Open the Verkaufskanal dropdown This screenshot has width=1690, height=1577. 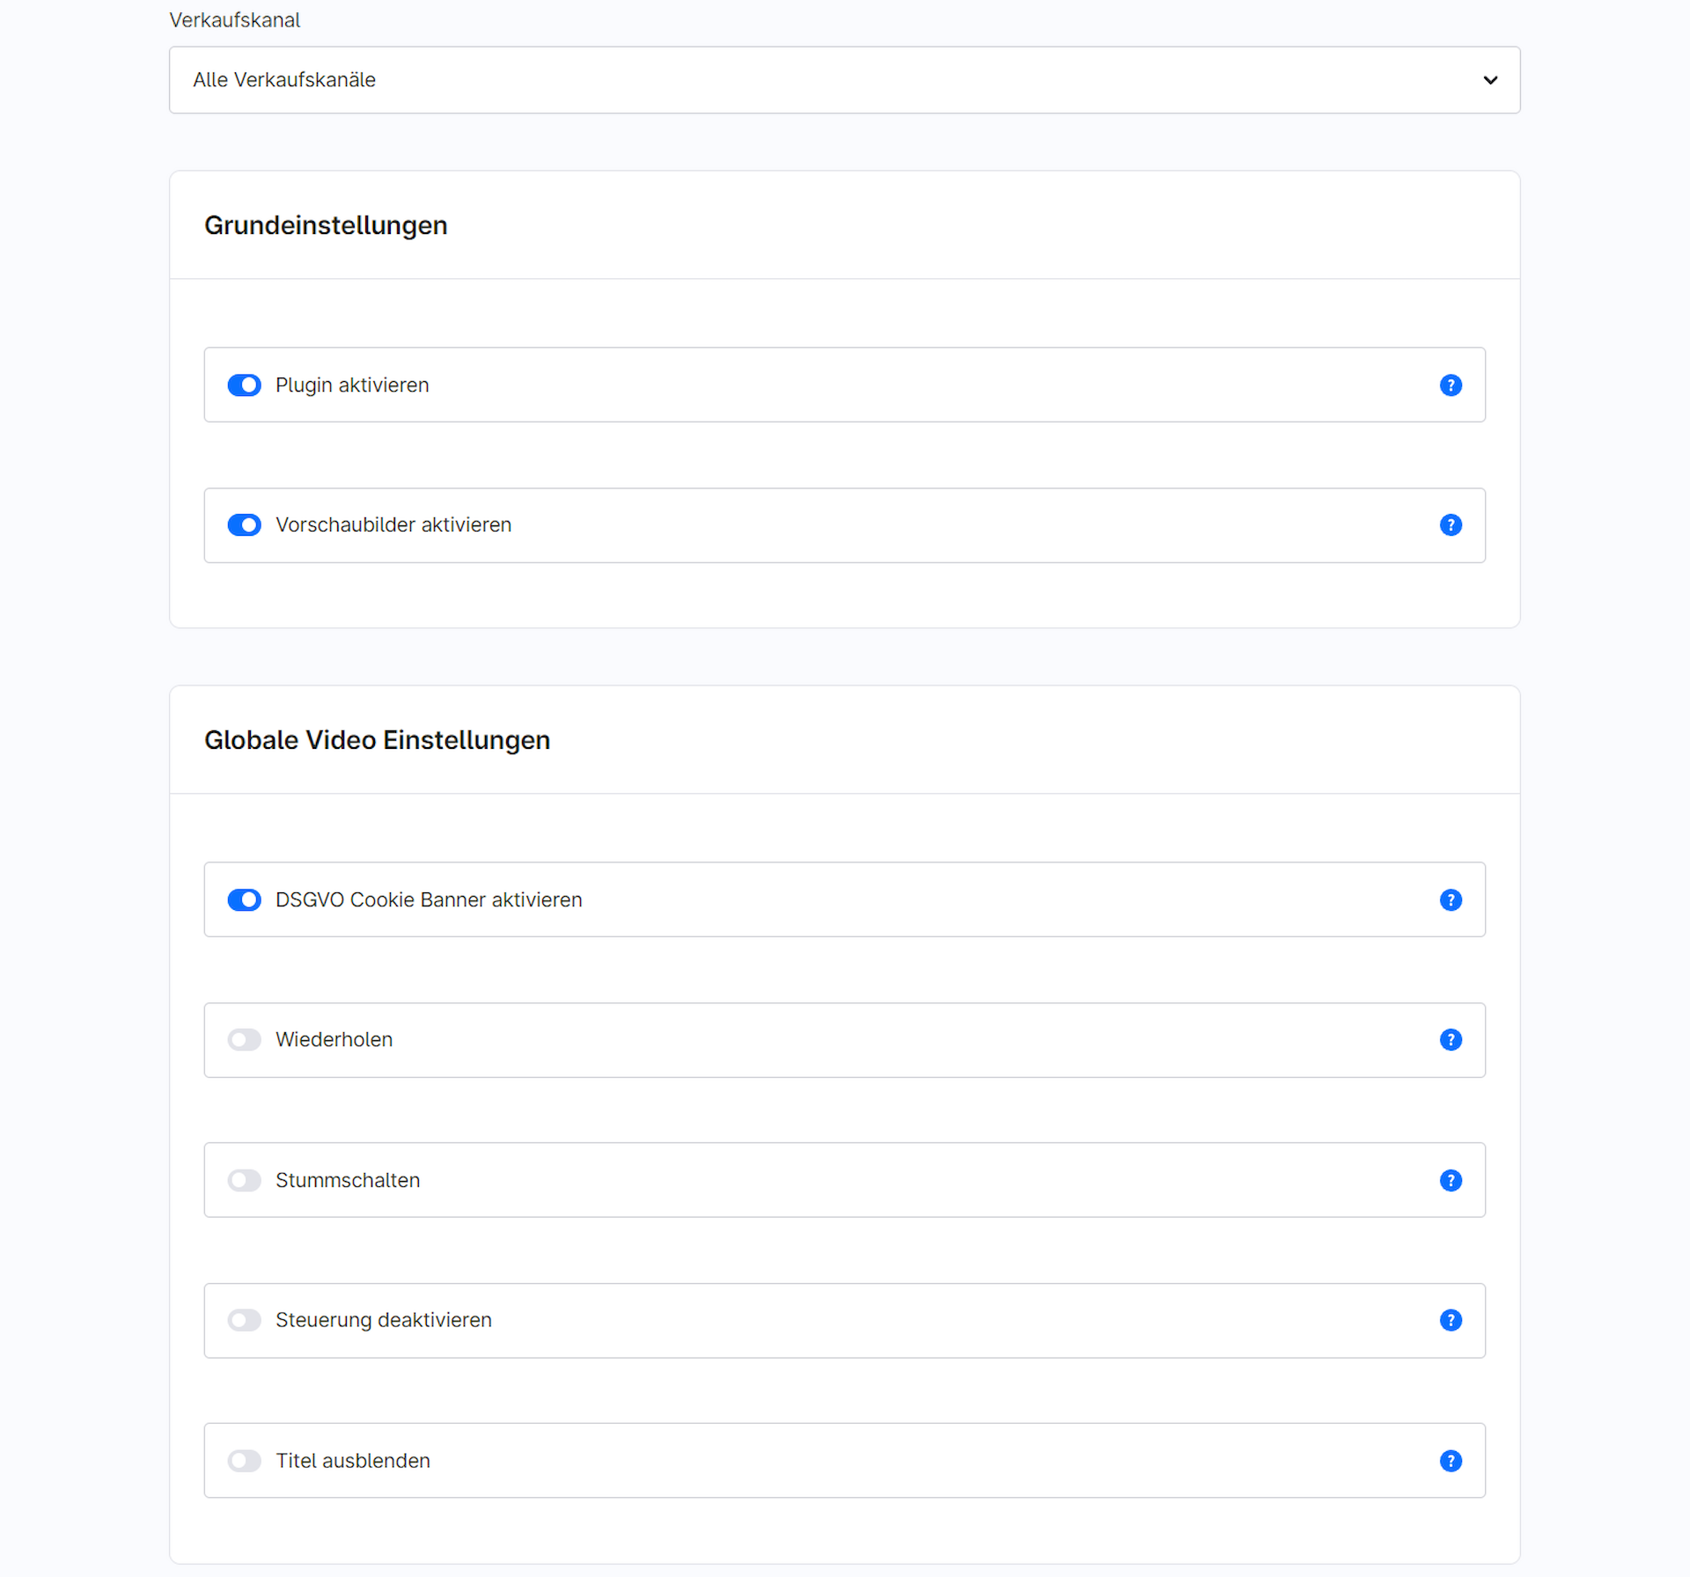pos(843,80)
